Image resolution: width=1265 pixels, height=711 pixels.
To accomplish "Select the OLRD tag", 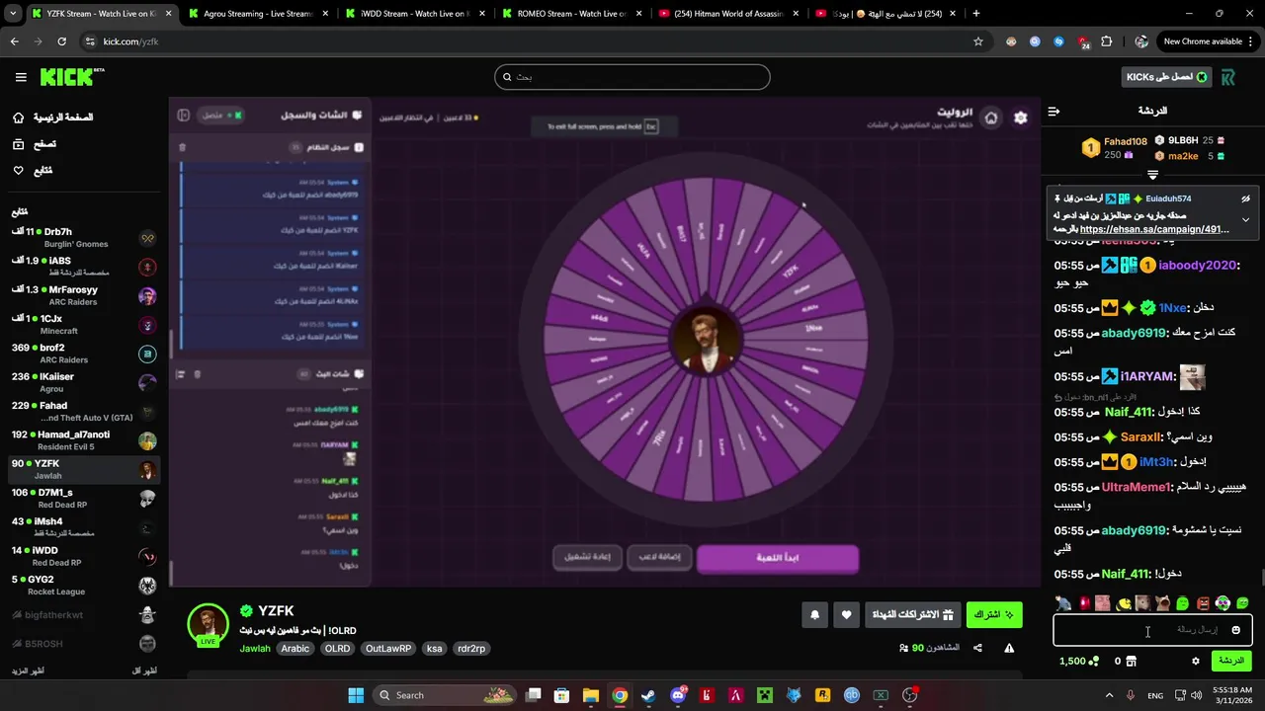I will point(338,649).
